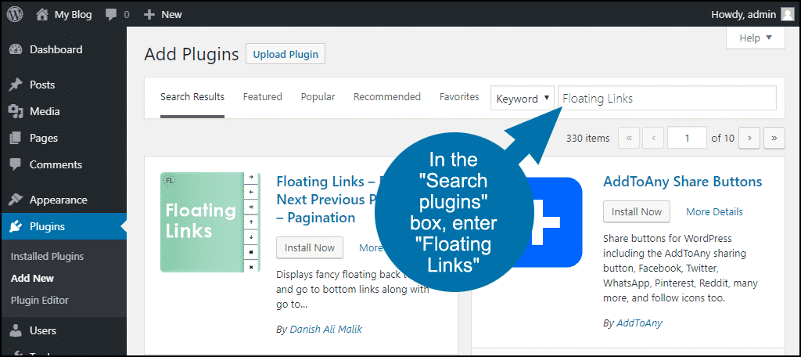Select Add New plugins submenu
The height and width of the screenshot is (357, 801).
(x=32, y=279)
